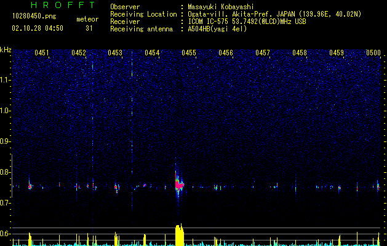This screenshot has width=387, height=246.
Task: Click the 0457 time marker
Action: click(x=263, y=52)
